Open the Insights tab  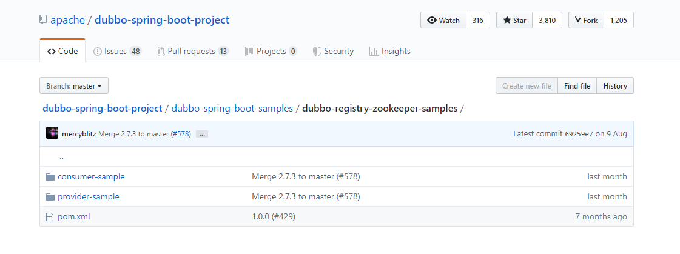tap(390, 51)
